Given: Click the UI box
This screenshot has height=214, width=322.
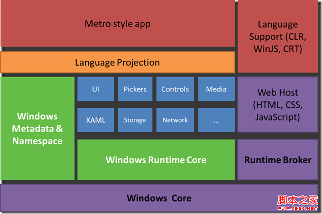Looking at the screenshot, I should point(96,89).
